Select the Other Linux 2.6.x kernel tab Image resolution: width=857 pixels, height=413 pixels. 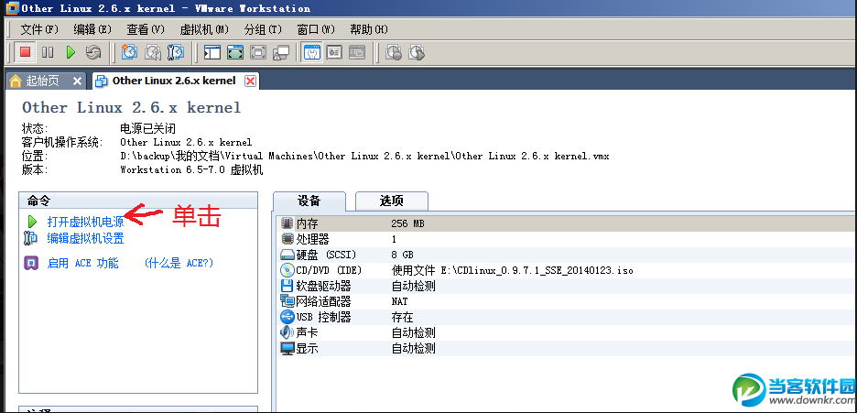174,81
